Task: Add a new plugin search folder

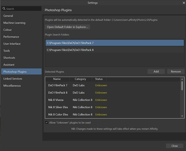Action: [x=156, y=72]
